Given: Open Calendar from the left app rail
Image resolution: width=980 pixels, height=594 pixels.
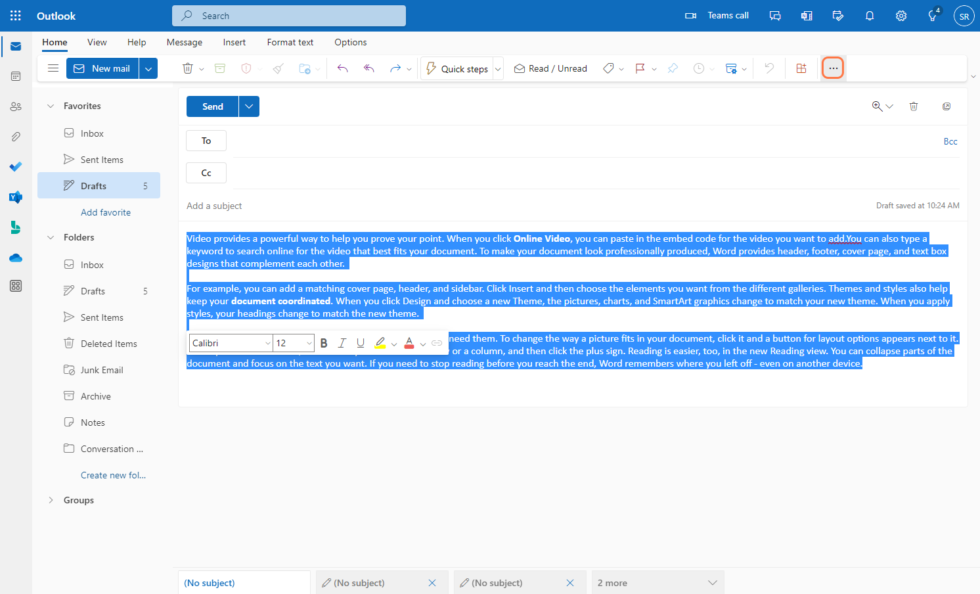Looking at the screenshot, I should [16, 76].
